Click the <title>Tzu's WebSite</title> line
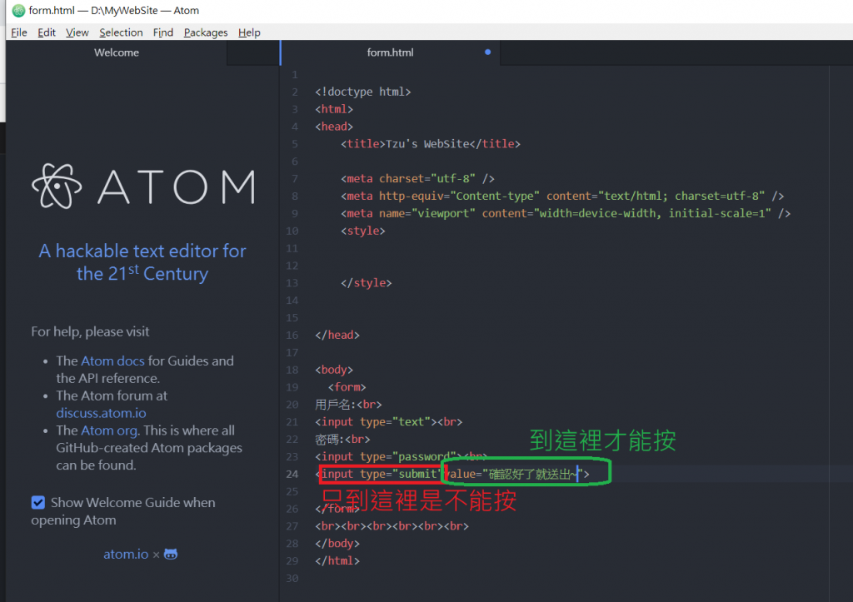This screenshot has height=602, width=853. pyautogui.click(x=431, y=144)
